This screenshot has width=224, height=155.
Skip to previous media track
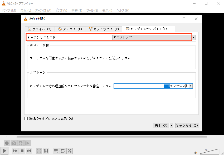point(16,151)
